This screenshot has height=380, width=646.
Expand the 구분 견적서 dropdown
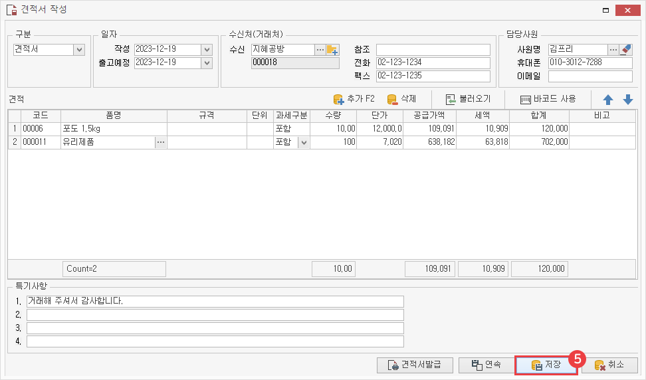(x=79, y=50)
